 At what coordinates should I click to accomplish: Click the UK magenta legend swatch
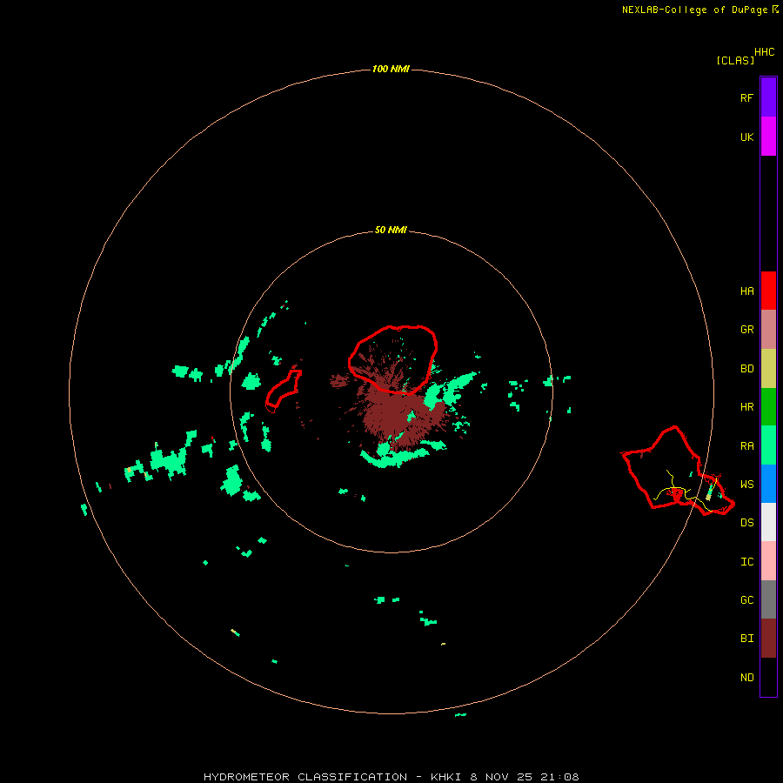pyautogui.click(x=768, y=137)
